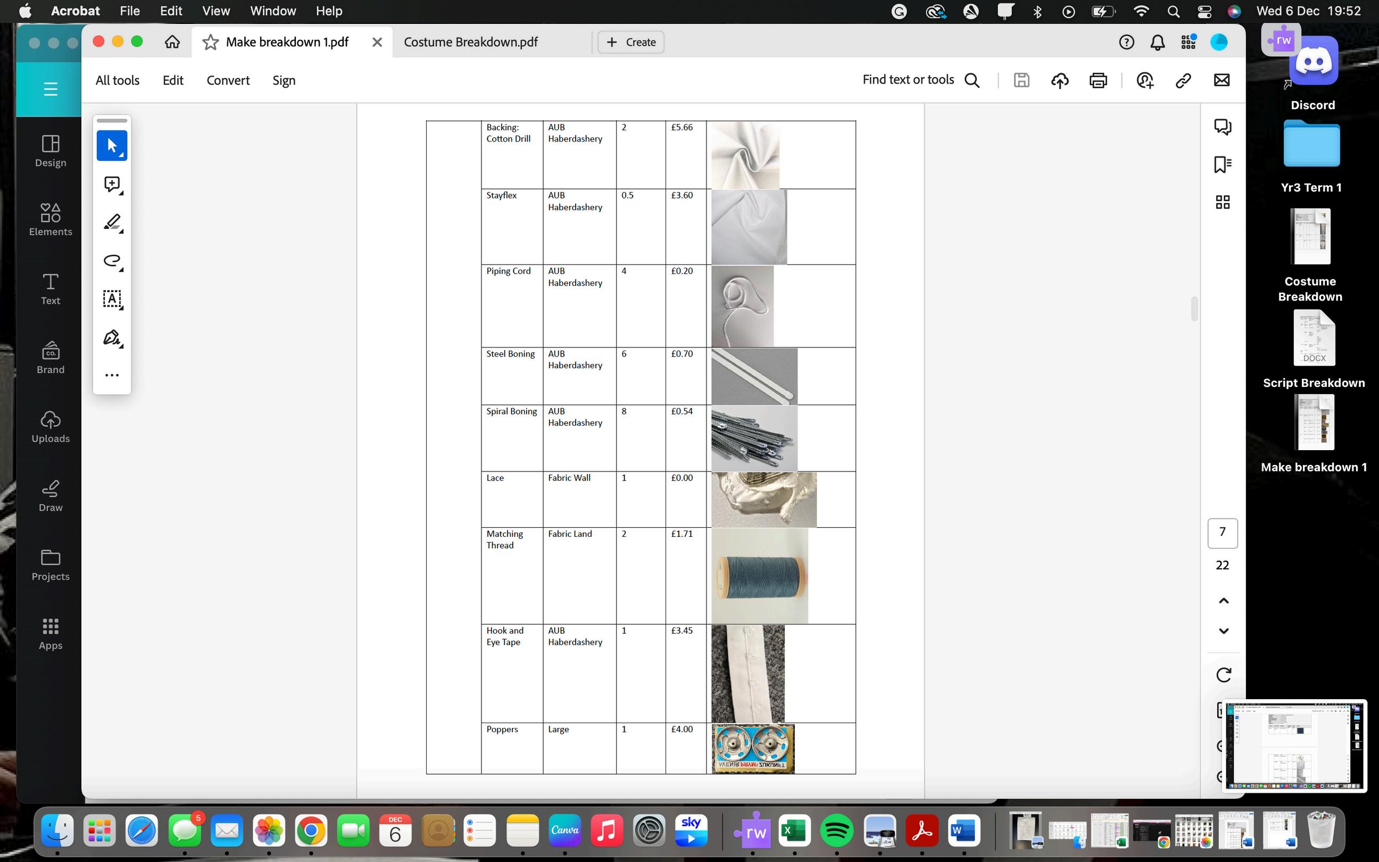The image size is (1379, 862).
Task: Open the bookmarks panel icon
Action: [x=1222, y=164]
